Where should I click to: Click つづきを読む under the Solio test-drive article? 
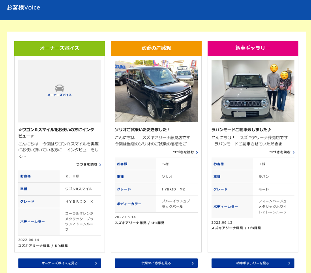tap(183, 152)
